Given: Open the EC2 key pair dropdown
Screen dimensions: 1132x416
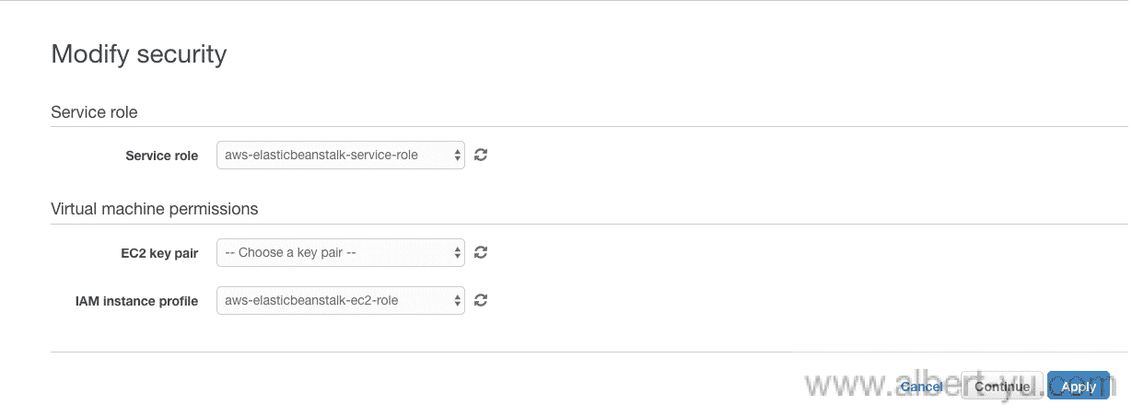Looking at the screenshot, I should 341,252.
